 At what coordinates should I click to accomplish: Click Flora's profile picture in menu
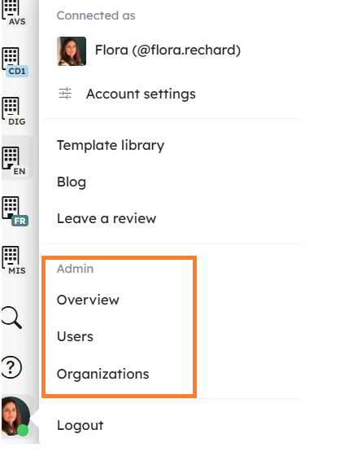tap(72, 51)
